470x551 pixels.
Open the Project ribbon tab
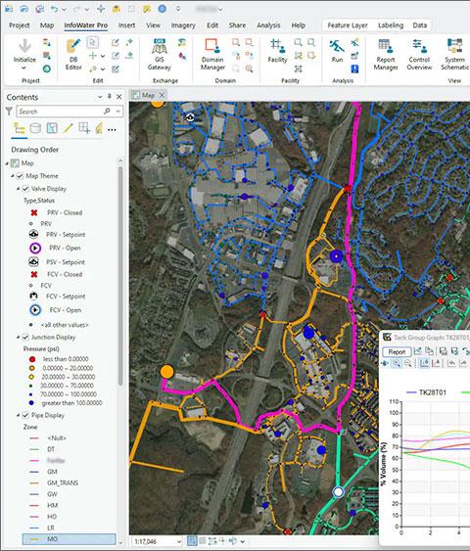tap(20, 25)
